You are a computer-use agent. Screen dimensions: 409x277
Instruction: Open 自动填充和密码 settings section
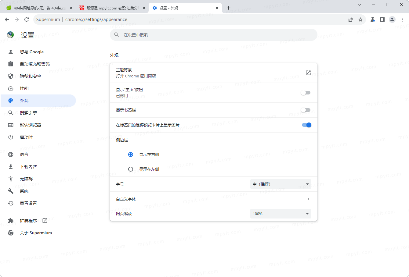point(38,64)
